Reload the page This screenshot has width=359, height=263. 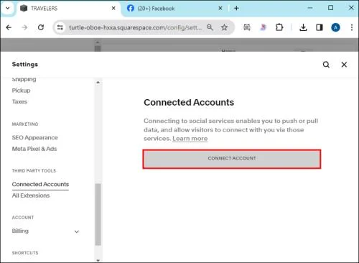pos(41,27)
